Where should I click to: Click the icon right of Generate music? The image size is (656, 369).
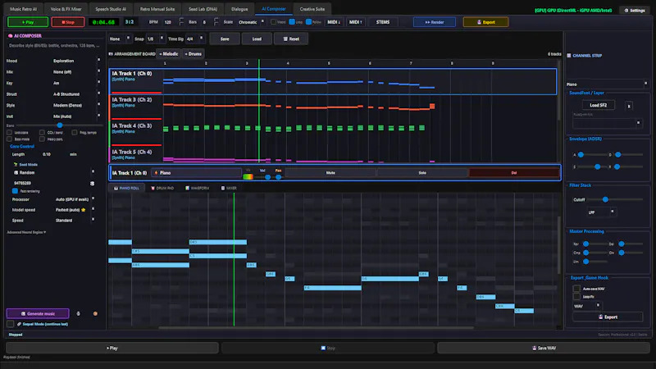pos(78,313)
